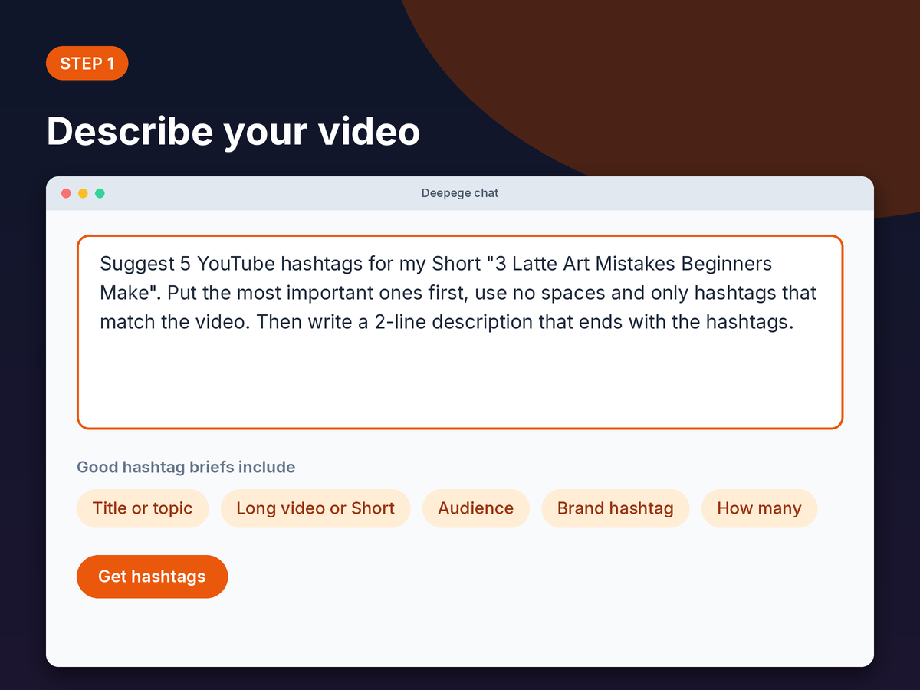Click the Deepege chat title text
The height and width of the screenshot is (690, 920).
tap(460, 193)
